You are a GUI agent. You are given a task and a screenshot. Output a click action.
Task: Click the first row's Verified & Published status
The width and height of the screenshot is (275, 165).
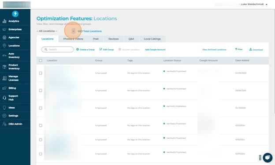click(175, 71)
